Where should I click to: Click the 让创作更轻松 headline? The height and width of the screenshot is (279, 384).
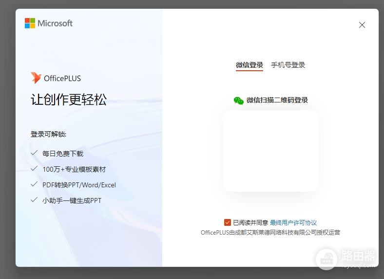click(x=69, y=100)
